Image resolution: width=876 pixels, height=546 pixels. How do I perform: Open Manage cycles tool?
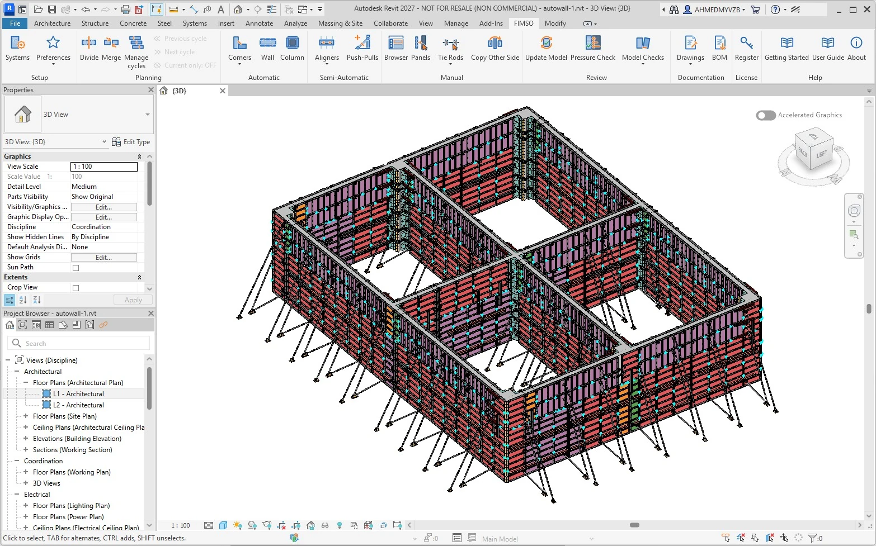(136, 52)
